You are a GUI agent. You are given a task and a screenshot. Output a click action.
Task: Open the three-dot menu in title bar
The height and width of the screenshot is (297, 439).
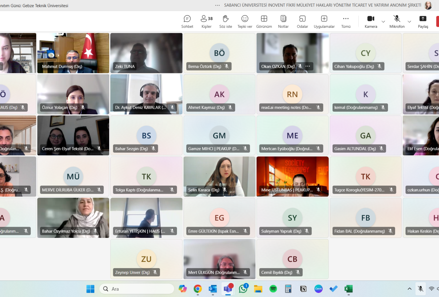(218, 5)
